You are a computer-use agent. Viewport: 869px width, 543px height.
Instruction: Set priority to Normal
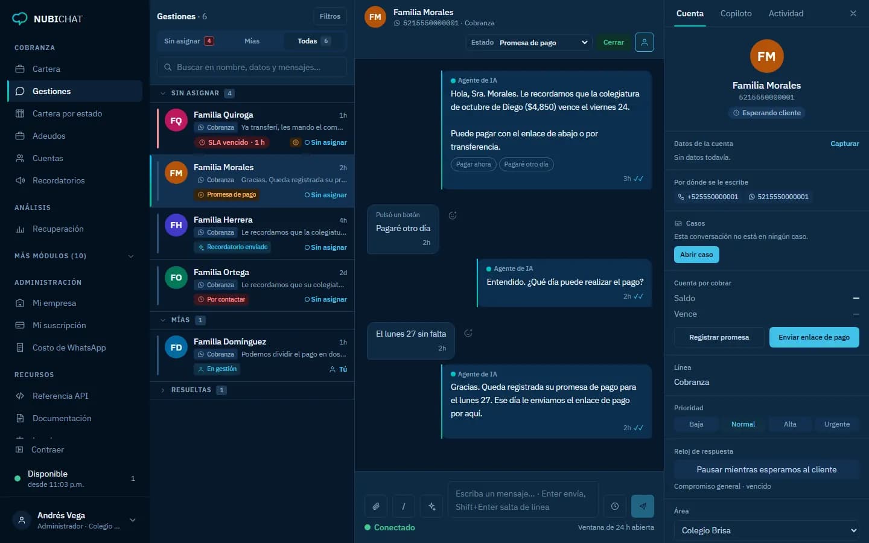(743, 424)
